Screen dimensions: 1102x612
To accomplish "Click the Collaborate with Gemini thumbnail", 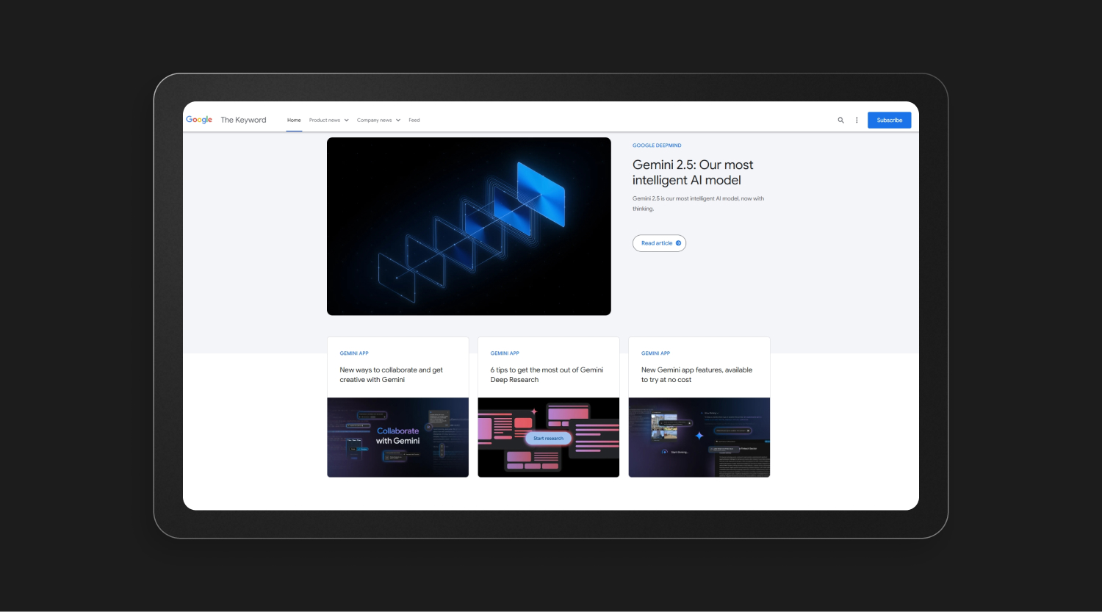I will [x=397, y=437].
